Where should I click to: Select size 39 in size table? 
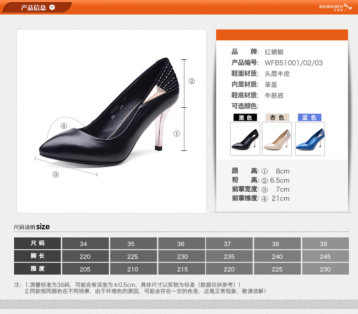click(x=324, y=244)
